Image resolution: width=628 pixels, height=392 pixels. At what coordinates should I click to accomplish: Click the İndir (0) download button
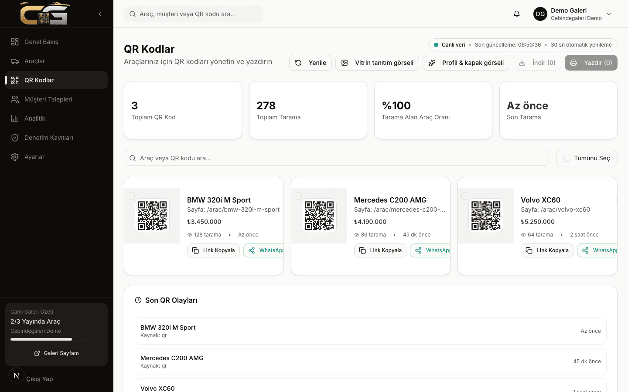(537, 63)
